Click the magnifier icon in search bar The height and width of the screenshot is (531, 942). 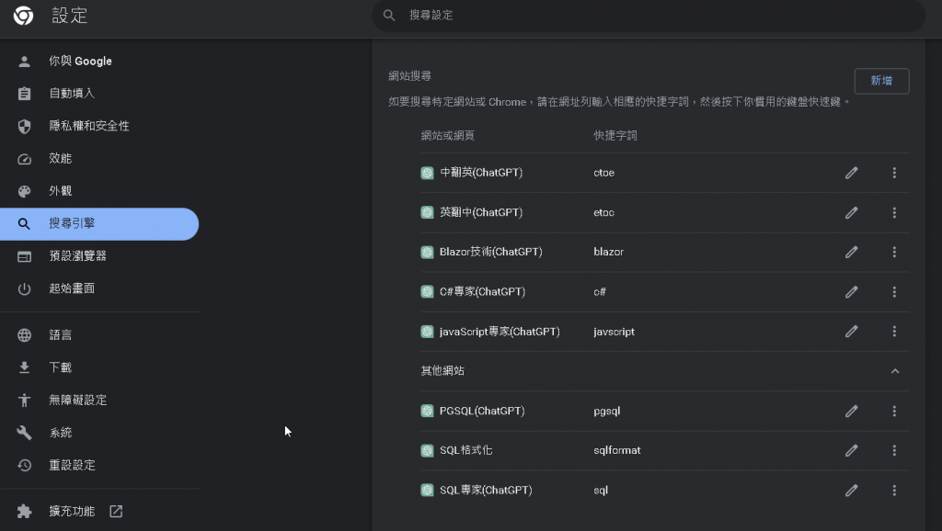point(389,15)
